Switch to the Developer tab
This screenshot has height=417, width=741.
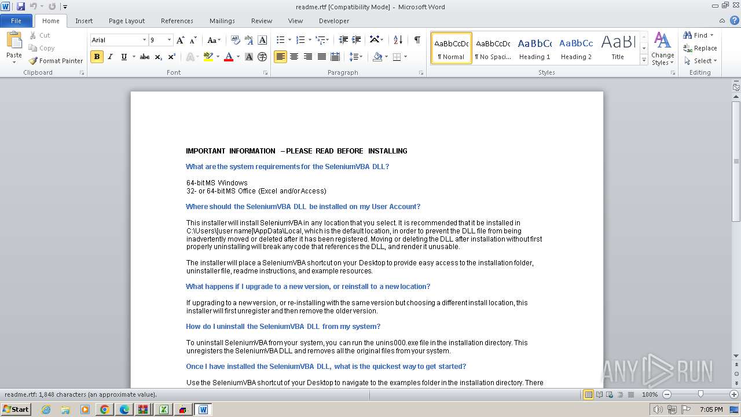coord(334,21)
